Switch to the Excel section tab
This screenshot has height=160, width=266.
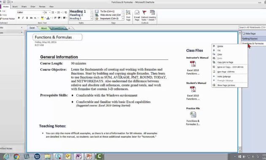32,28
